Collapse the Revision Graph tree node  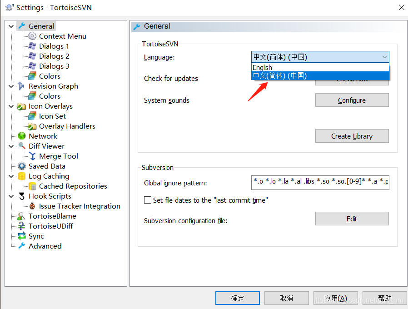[11, 86]
